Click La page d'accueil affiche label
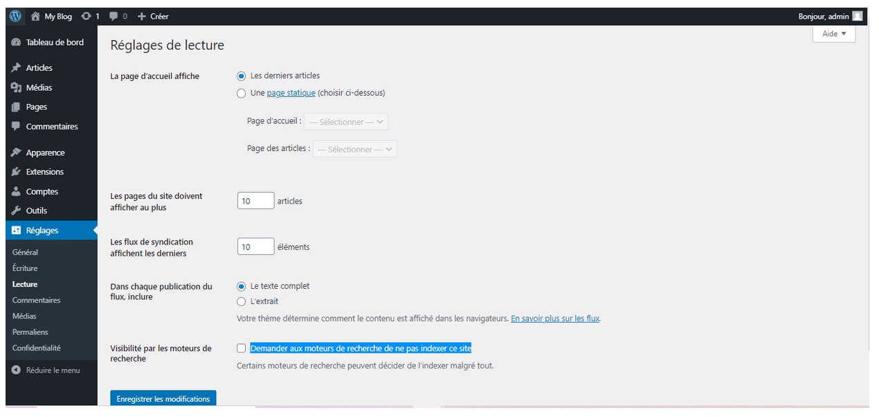879x417 pixels. coord(155,76)
